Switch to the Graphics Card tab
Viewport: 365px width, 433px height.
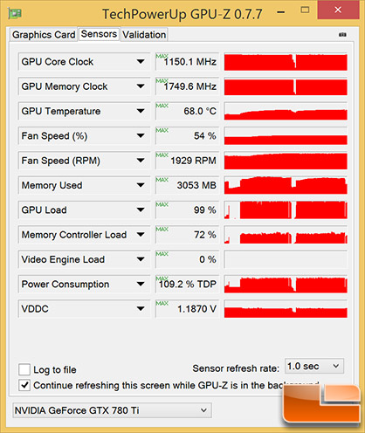point(44,35)
